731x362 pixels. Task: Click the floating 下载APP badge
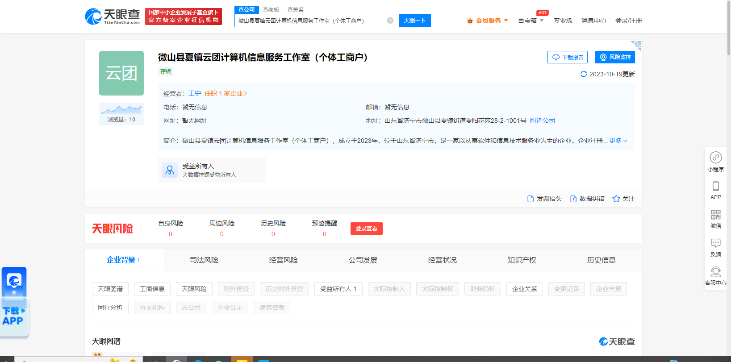(x=14, y=302)
